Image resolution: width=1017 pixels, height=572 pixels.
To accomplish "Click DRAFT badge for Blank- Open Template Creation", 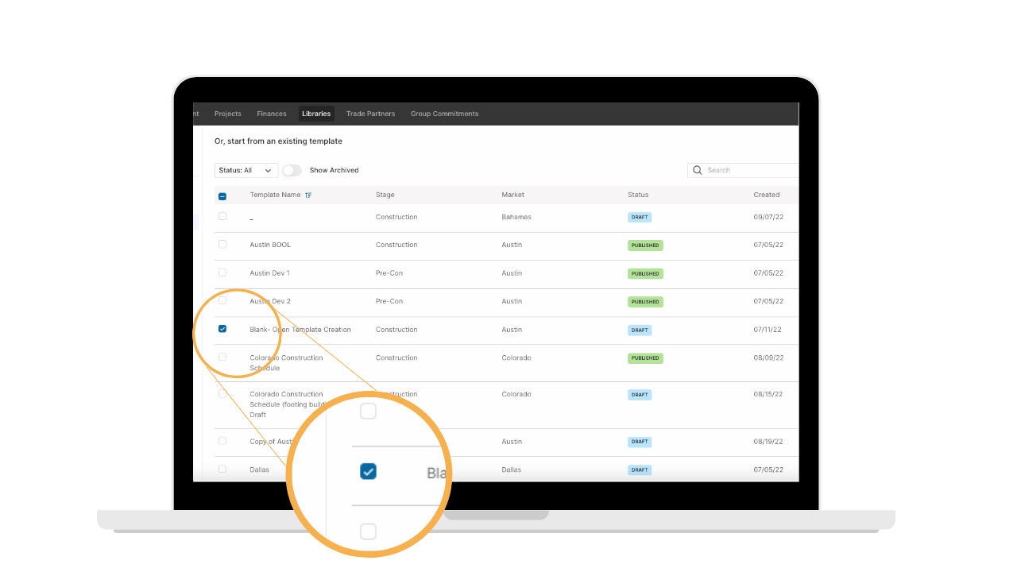I will point(640,330).
